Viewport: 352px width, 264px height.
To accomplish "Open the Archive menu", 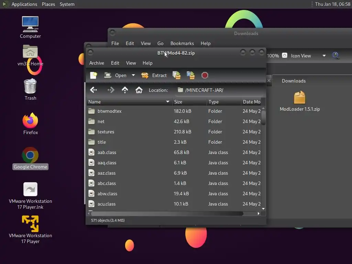I will tap(97, 63).
